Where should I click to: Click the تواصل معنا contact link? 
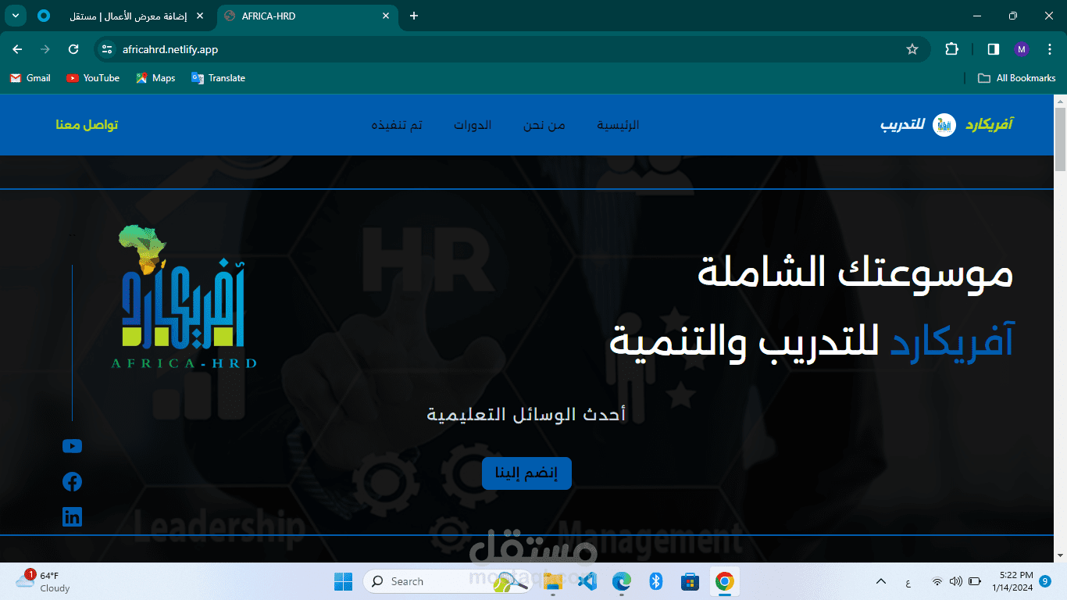coord(87,125)
